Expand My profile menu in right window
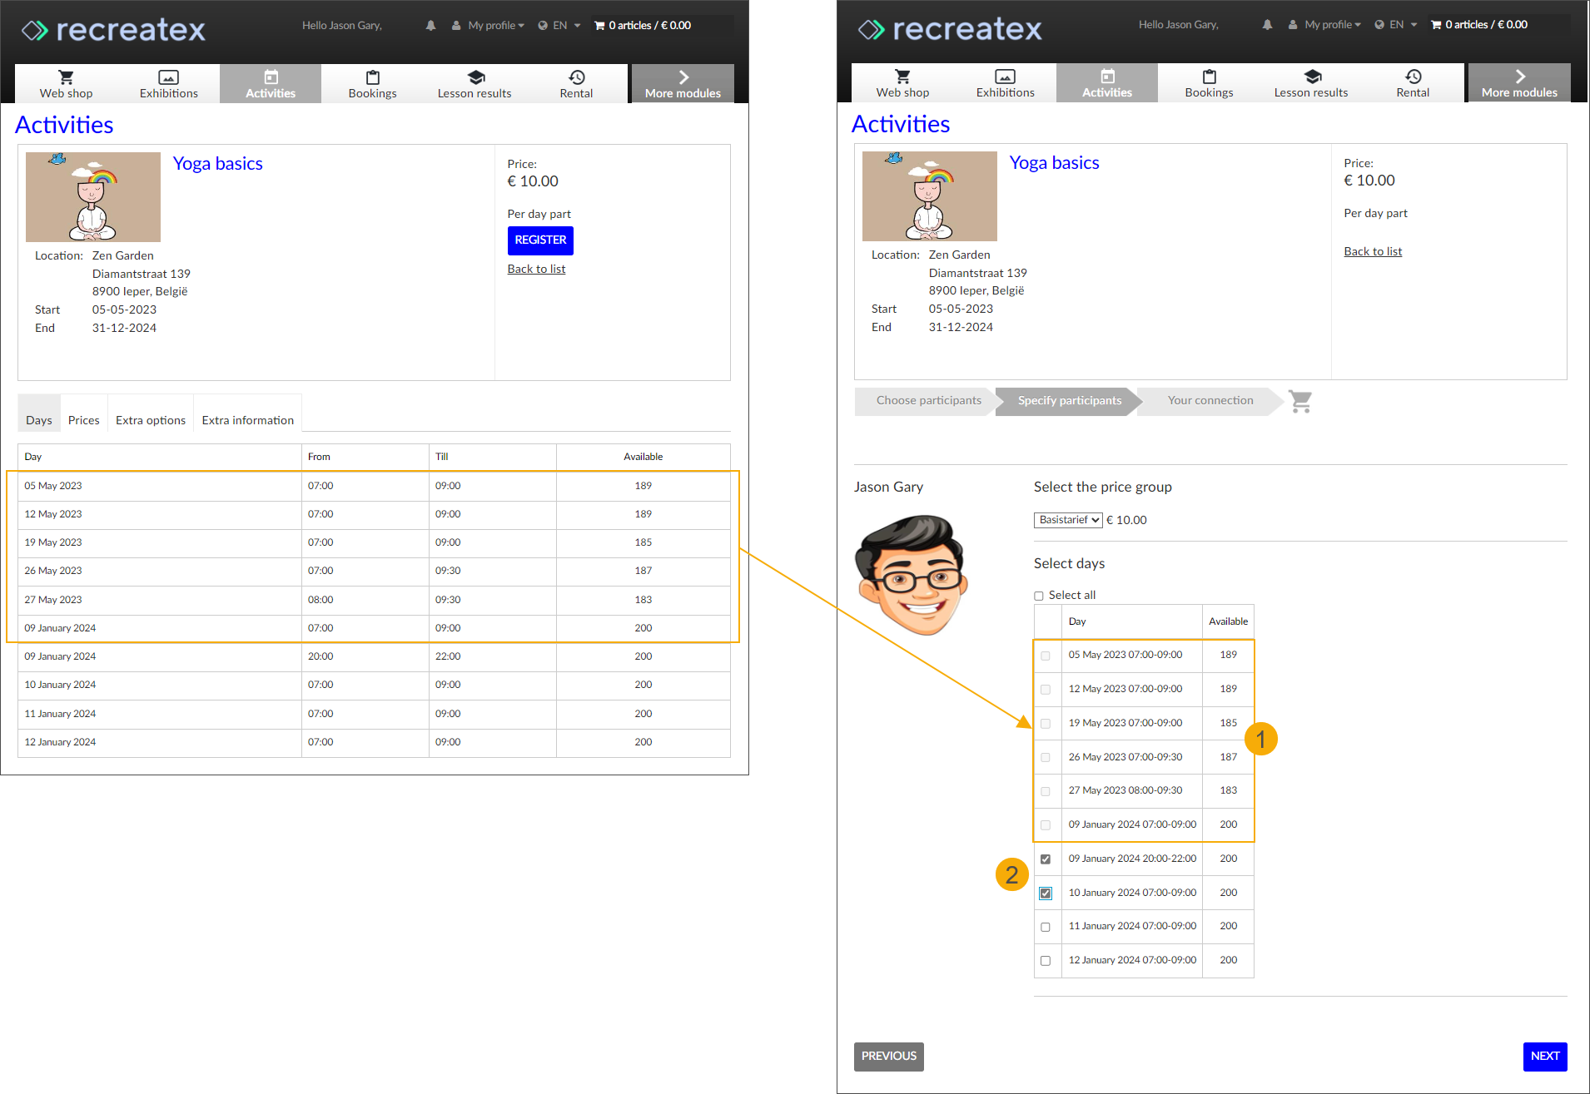This screenshot has height=1094, width=1590. 1325,25
